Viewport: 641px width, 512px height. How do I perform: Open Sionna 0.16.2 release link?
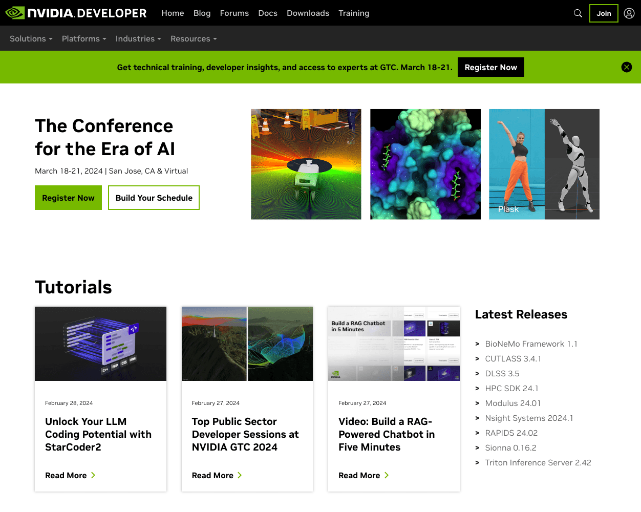[x=510, y=448]
